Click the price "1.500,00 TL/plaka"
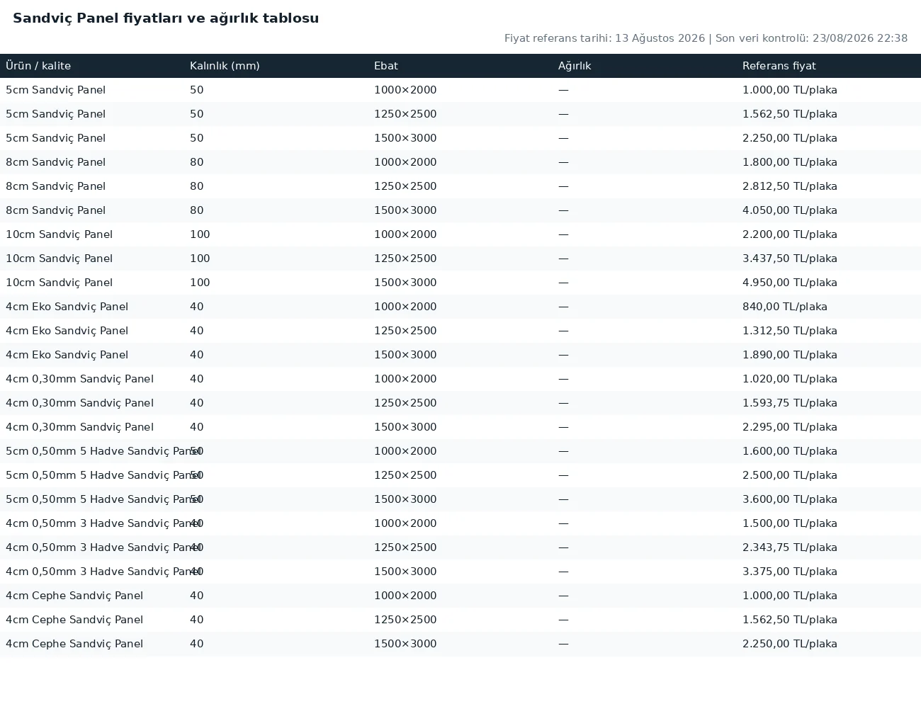 click(790, 523)
